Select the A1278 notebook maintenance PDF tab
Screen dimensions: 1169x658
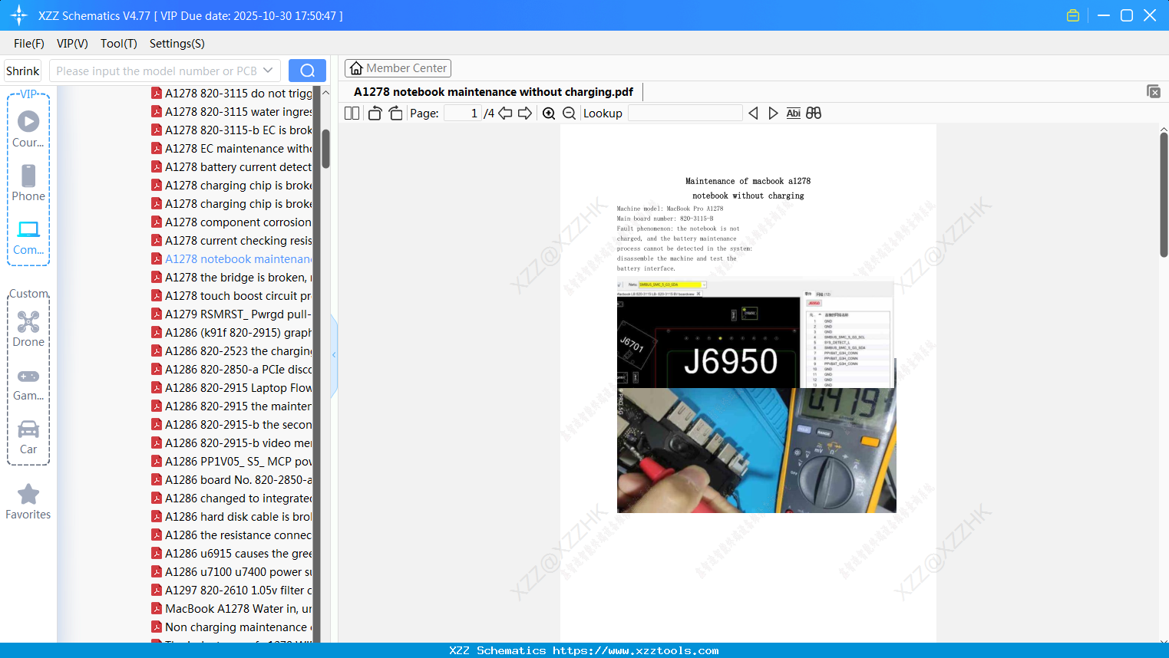pyautogui.click(x=494, y=92)
